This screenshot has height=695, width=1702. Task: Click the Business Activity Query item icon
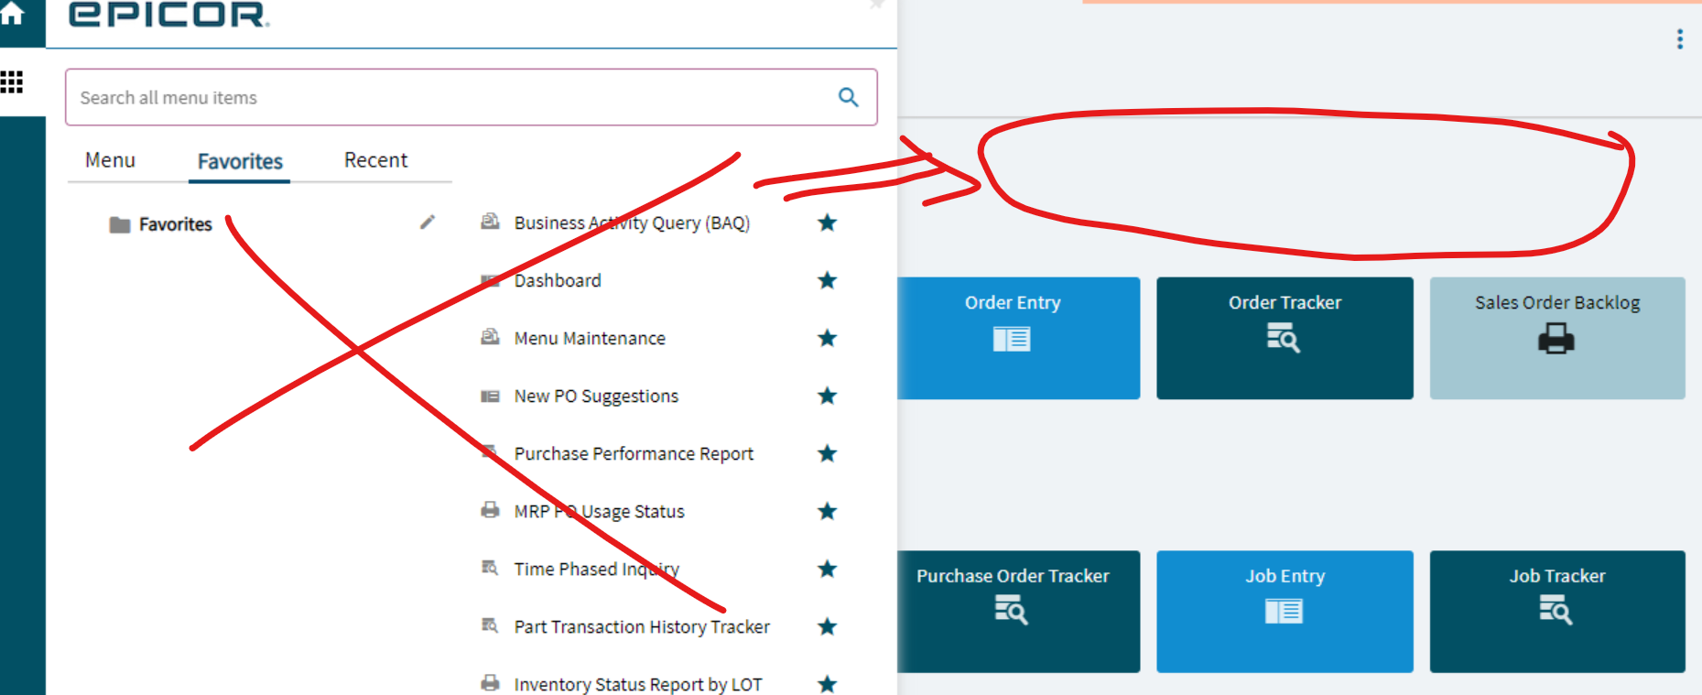[x=491, y=221]
